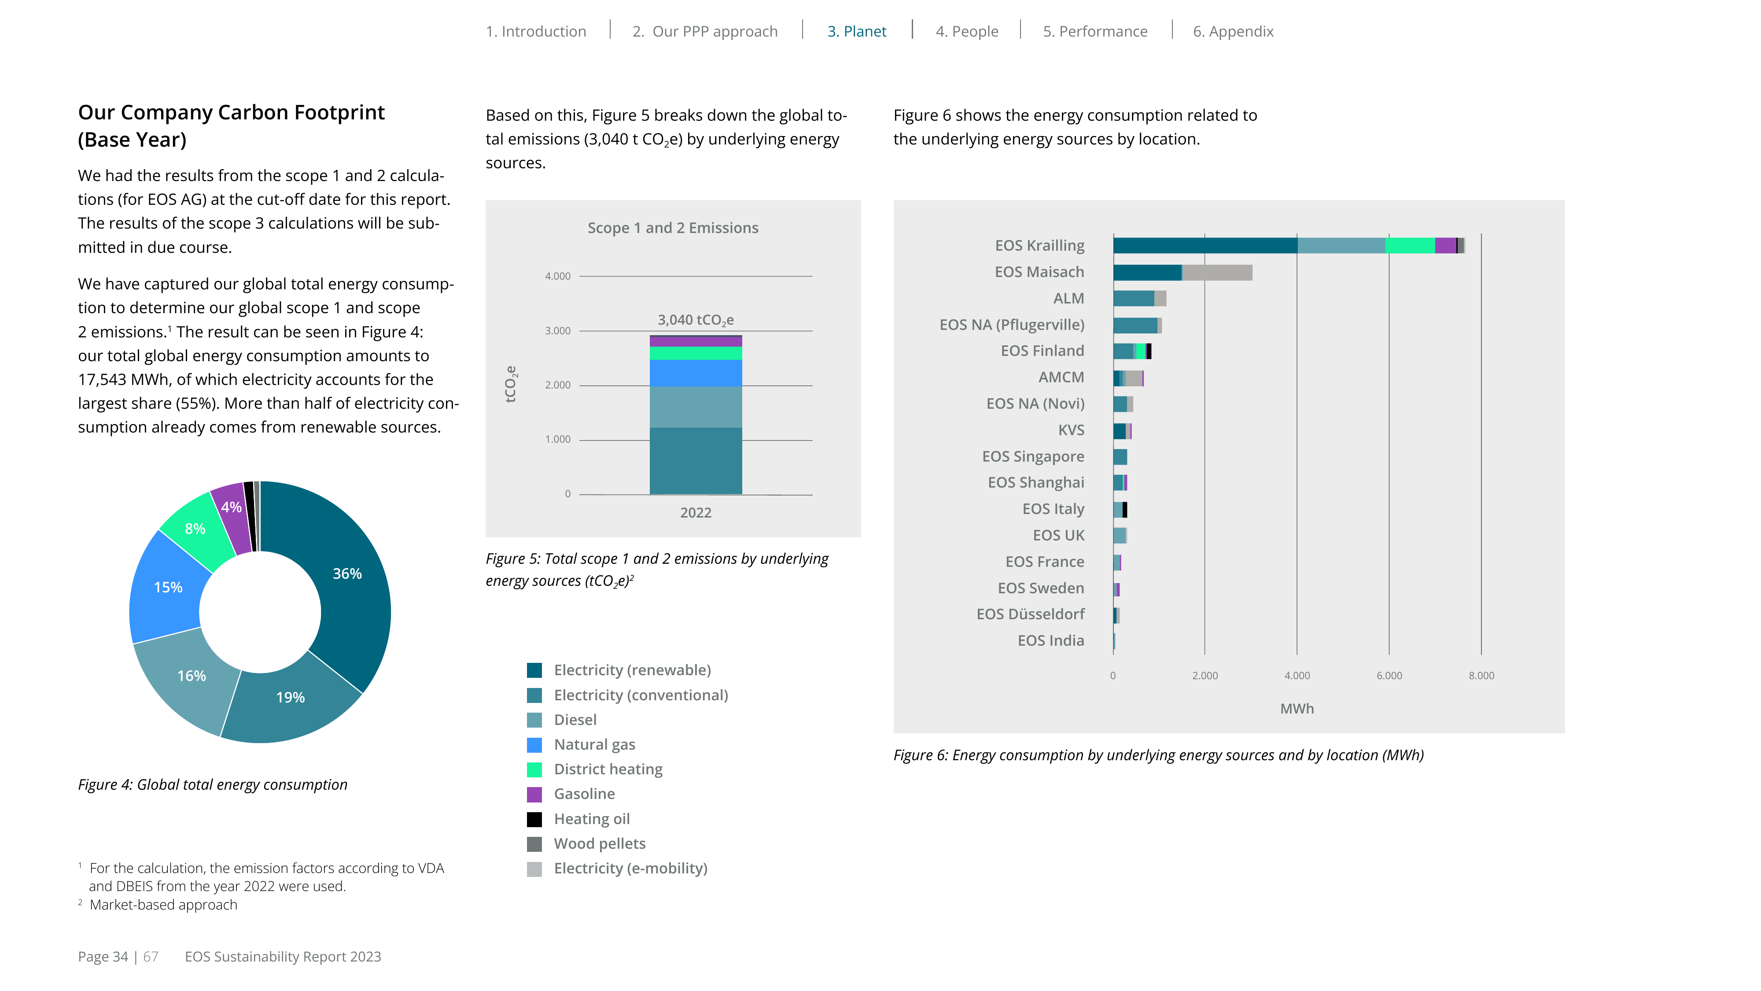Screen dimensions: 1761x991
Task: Click the 8% donut chart segment
Action: point(195,529)
